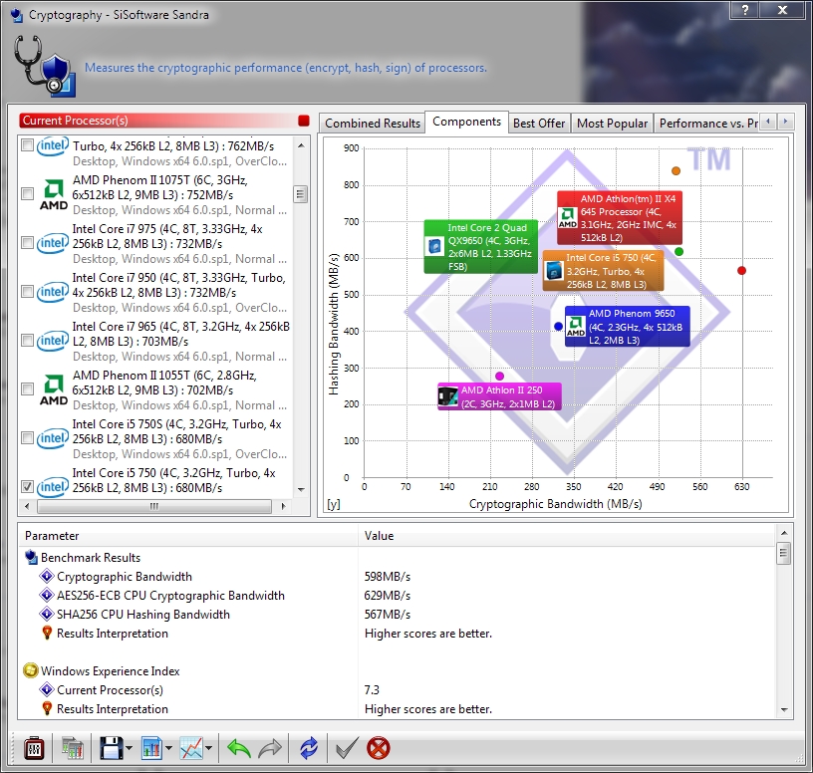This screenshot has width=813, height=773.
Task: Click the checkmark OK icon
Action: (x=347, y=748)
